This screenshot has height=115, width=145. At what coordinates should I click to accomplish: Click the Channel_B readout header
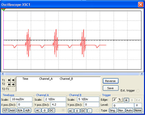pyautogui.click(x=66, y=79)
